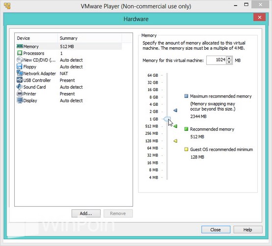The image size is (272, 246).
Task: Select the Floppy row label
Action: pos(29,67)
